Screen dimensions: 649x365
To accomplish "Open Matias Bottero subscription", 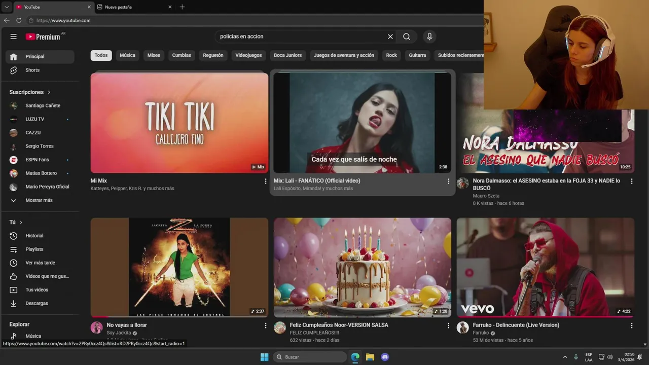I will point(40,173).
